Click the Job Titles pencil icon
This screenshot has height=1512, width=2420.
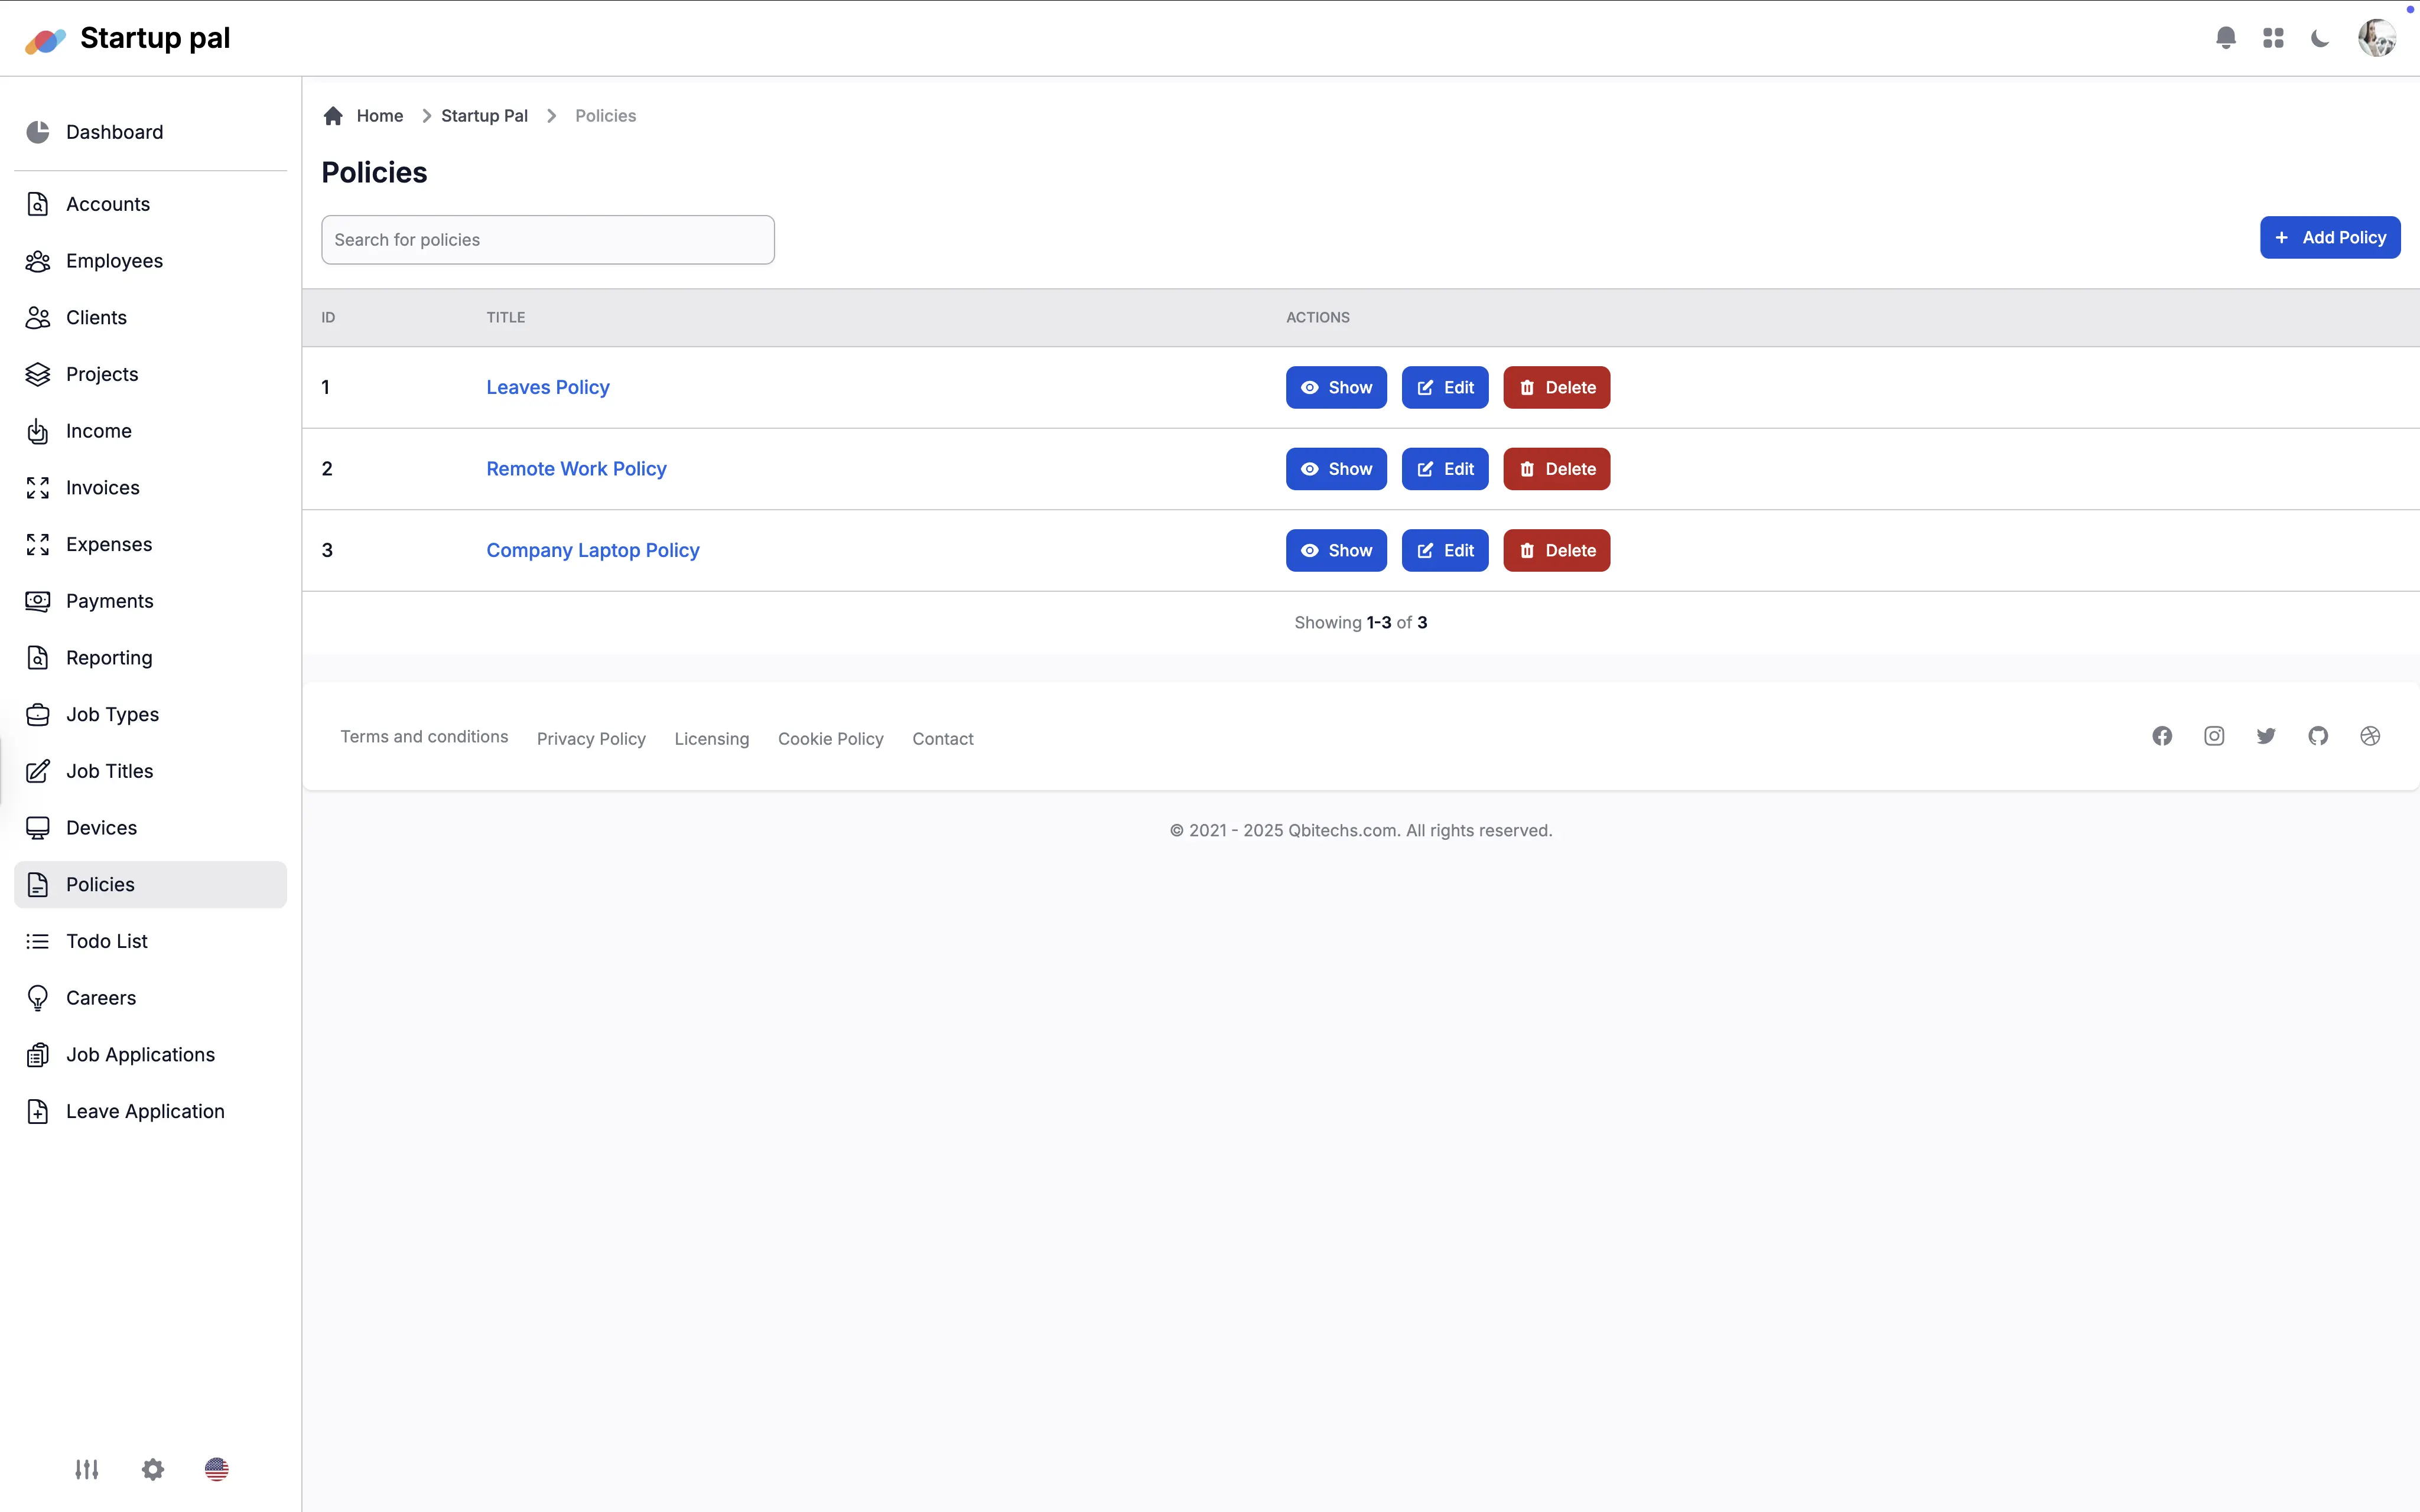[38, 771]
